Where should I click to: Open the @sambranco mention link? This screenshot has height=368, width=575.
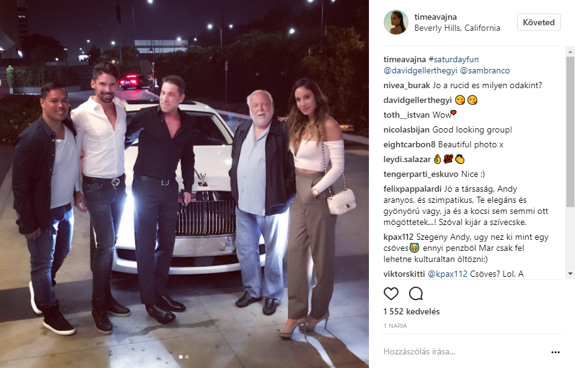[485, 70]
